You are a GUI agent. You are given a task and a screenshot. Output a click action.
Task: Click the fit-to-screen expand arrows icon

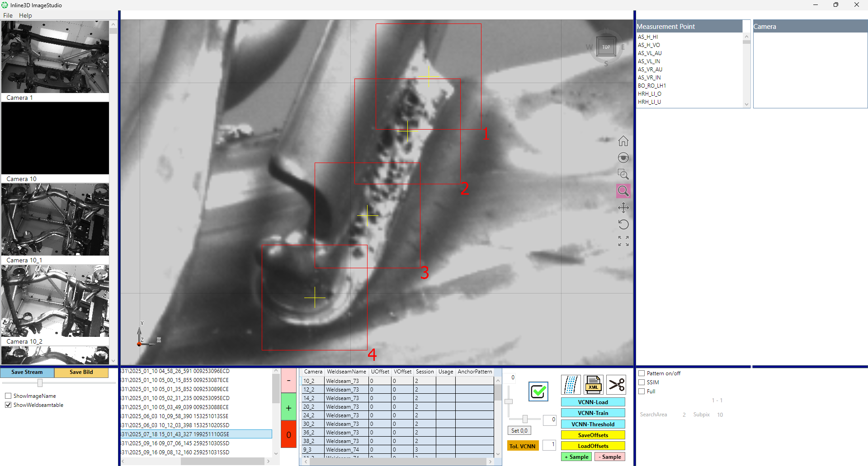623,241
